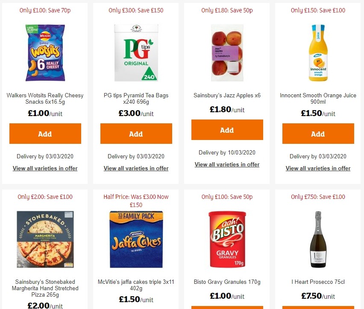Image resolution: width=364 pixels, height=309 pixels.
Task: View all varieties in the Innocent juice offer
Action: [318, 168]
